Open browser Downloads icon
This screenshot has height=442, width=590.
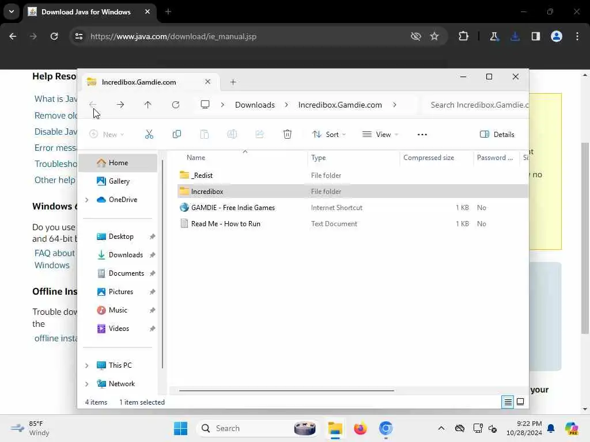pos(515,36)
